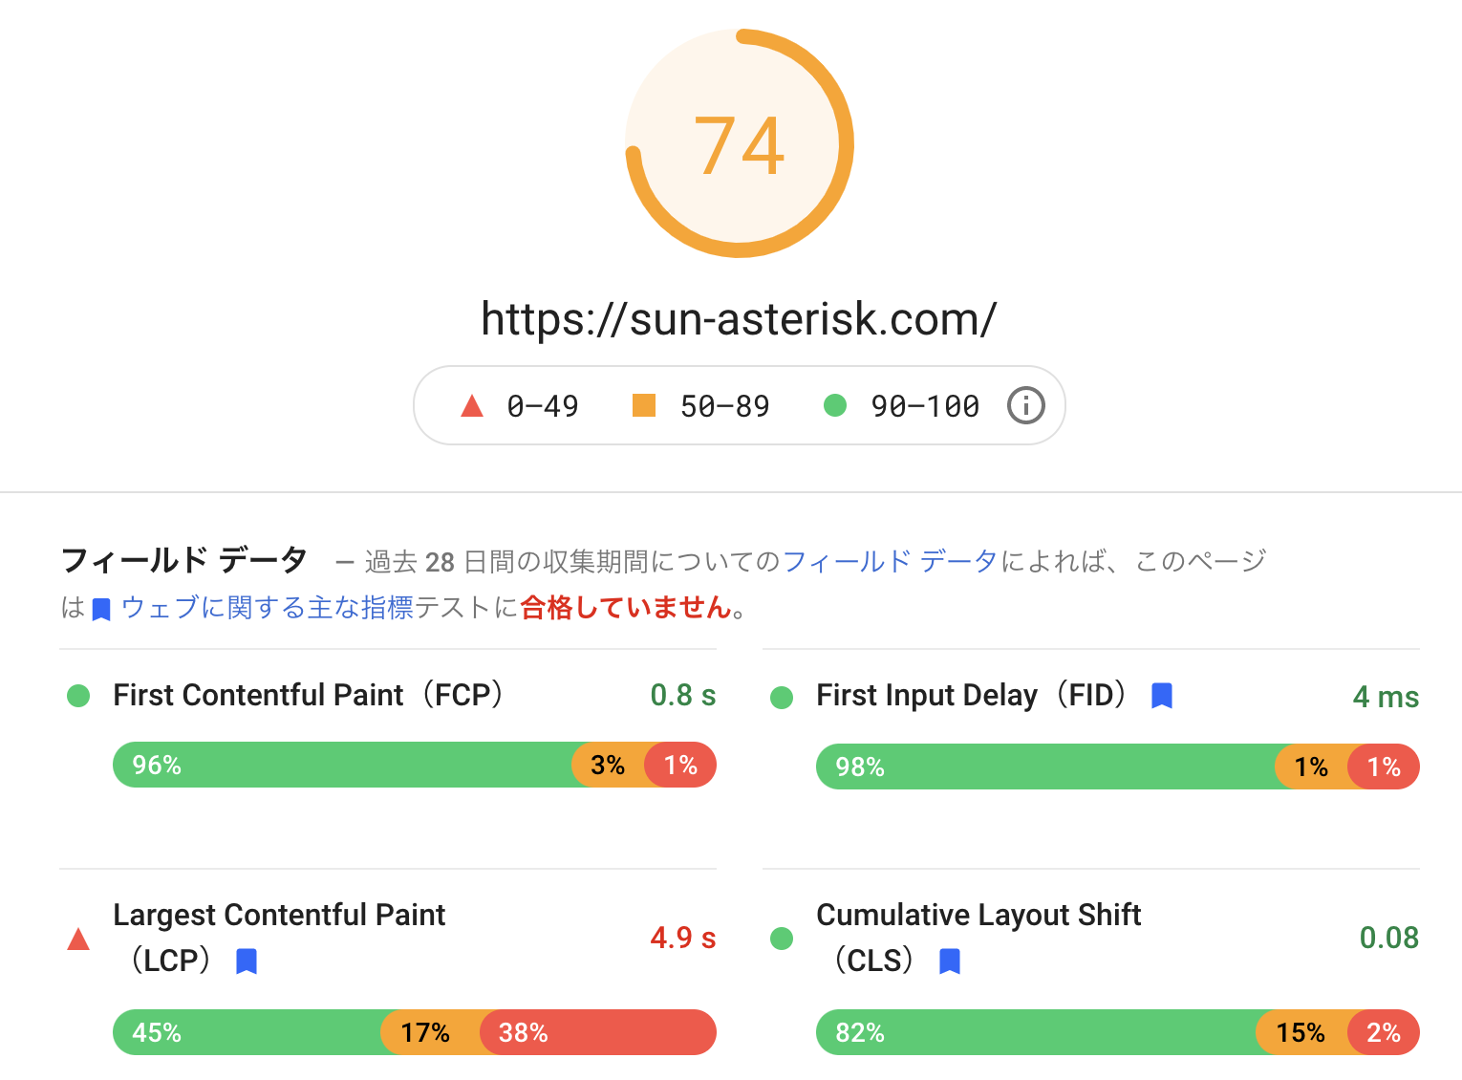The width and height of the screenshot is (1462, 1080).
Task: Click the 74 performance score gauge
Action: pyautogui.click(x=739, y=144)
